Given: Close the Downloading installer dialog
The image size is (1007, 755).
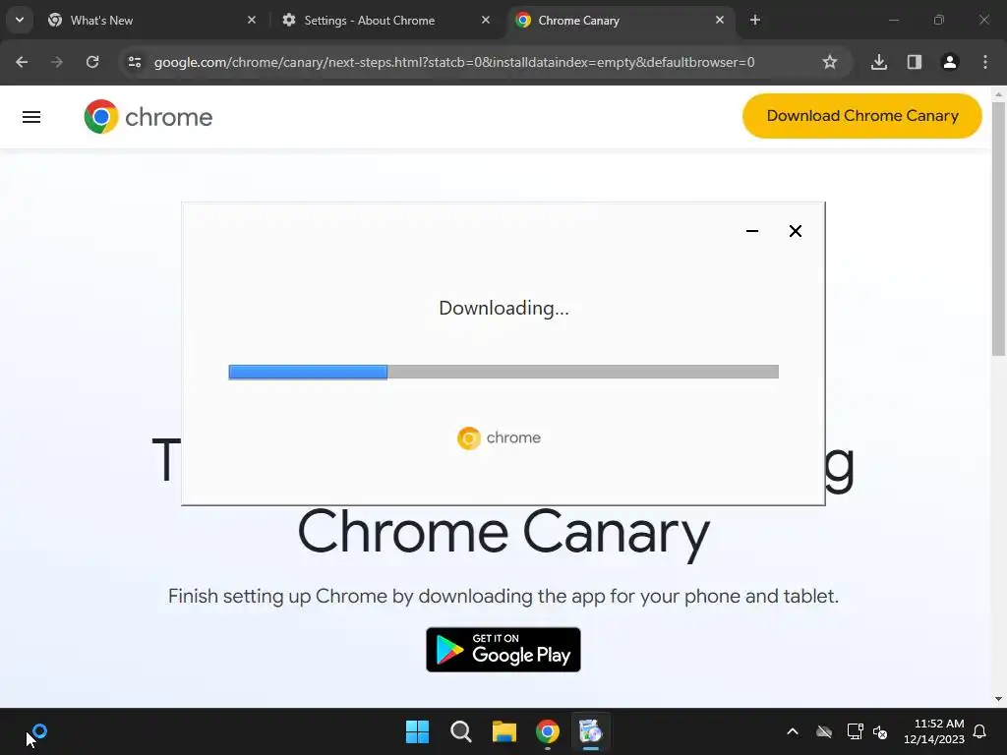Looking at the screenshot, I should click(795, 231).
